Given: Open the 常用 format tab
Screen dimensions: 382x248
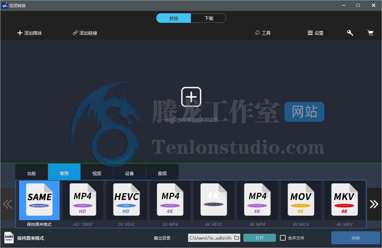Looking at the screenshot, I should 64,173.
